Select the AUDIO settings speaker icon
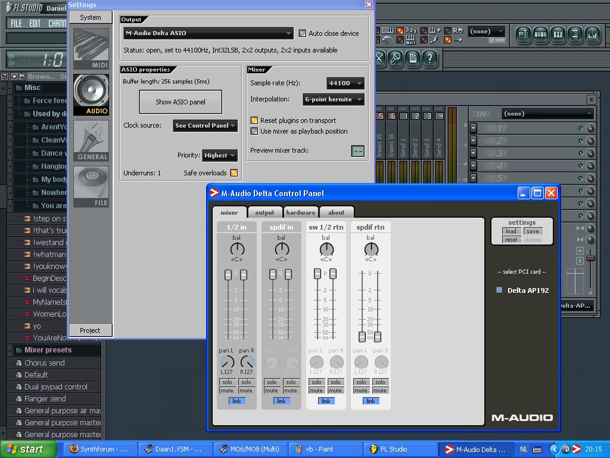The height and width of the screenshot is (458, 610). (x=91, y=95)
